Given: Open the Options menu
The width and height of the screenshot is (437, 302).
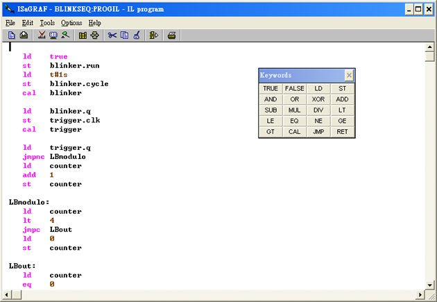Looking at the screenshot, I should click(71, 23).
